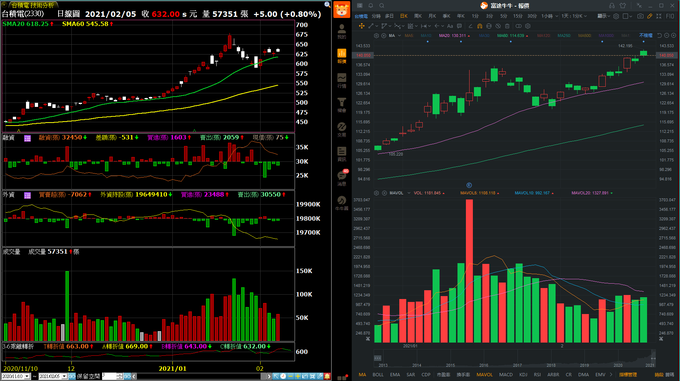Toggle the KDJ indicator
680x381 pixels.
[523, 374]
